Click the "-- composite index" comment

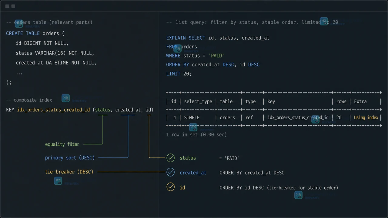click(29, 100)
